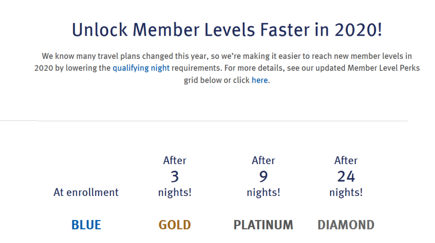Click the number 9 above Platinum
This screenshot has height=243, width=435.
tap(263, 176)
